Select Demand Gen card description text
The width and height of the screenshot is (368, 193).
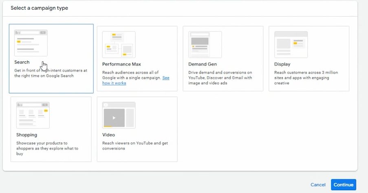pos(220,78)
